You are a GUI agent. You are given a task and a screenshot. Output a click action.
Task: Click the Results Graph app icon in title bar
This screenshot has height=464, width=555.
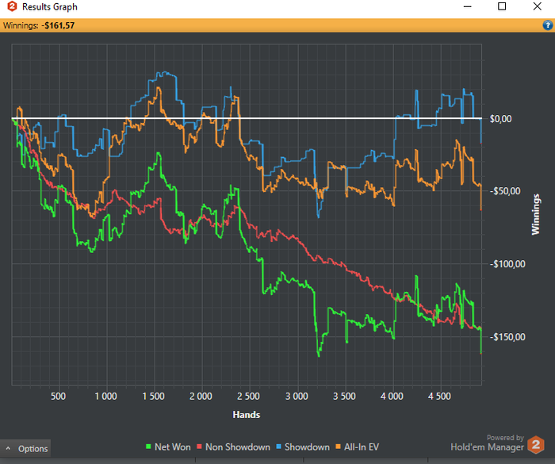12,6
